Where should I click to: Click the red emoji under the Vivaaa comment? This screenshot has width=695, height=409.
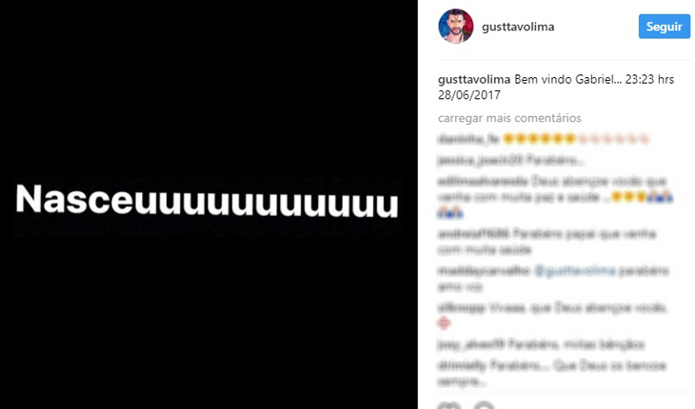click(444, 323)
